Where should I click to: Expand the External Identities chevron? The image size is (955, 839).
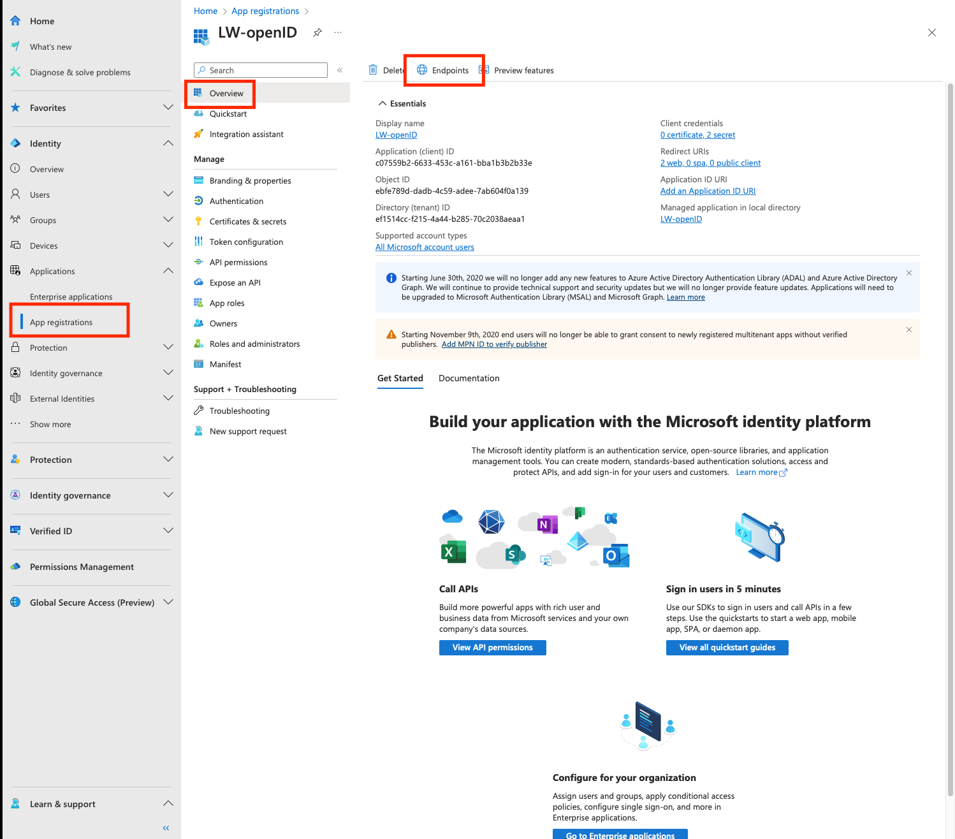168,398
